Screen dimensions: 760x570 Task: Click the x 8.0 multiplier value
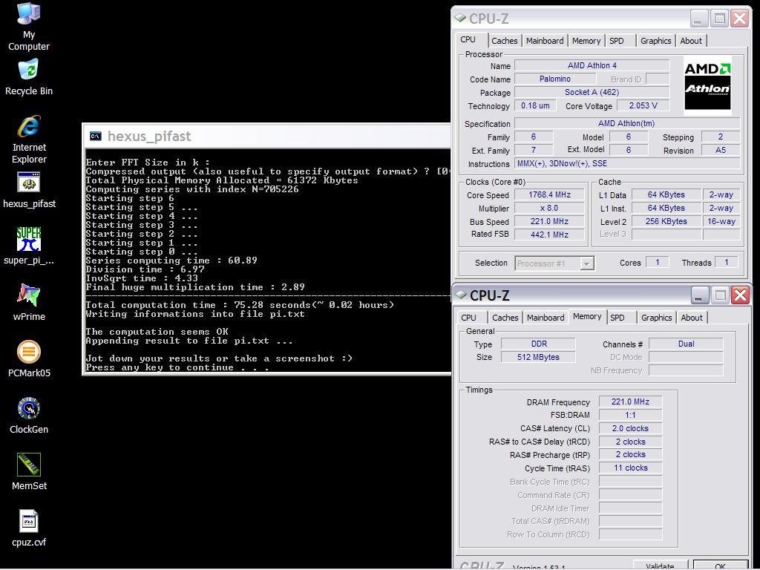pyautogui.click(x=549, y=208)
